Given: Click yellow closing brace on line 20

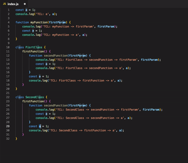Looking at the screenshot, I should coord(16,89).
